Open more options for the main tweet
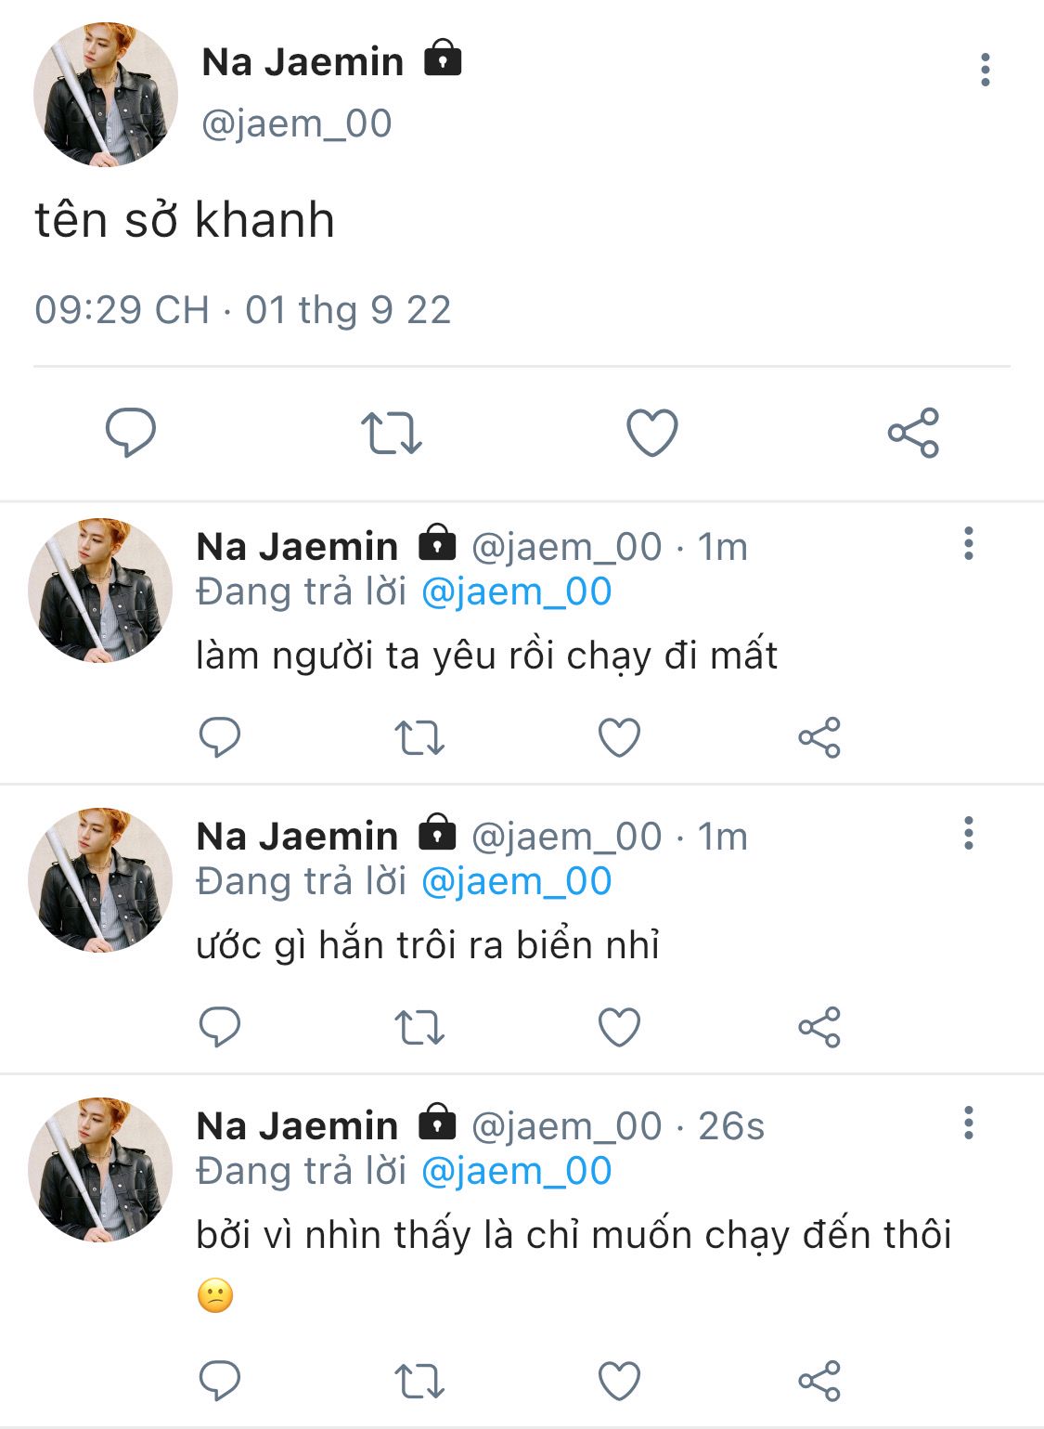 pyautogui.click(x=985, y=71)
